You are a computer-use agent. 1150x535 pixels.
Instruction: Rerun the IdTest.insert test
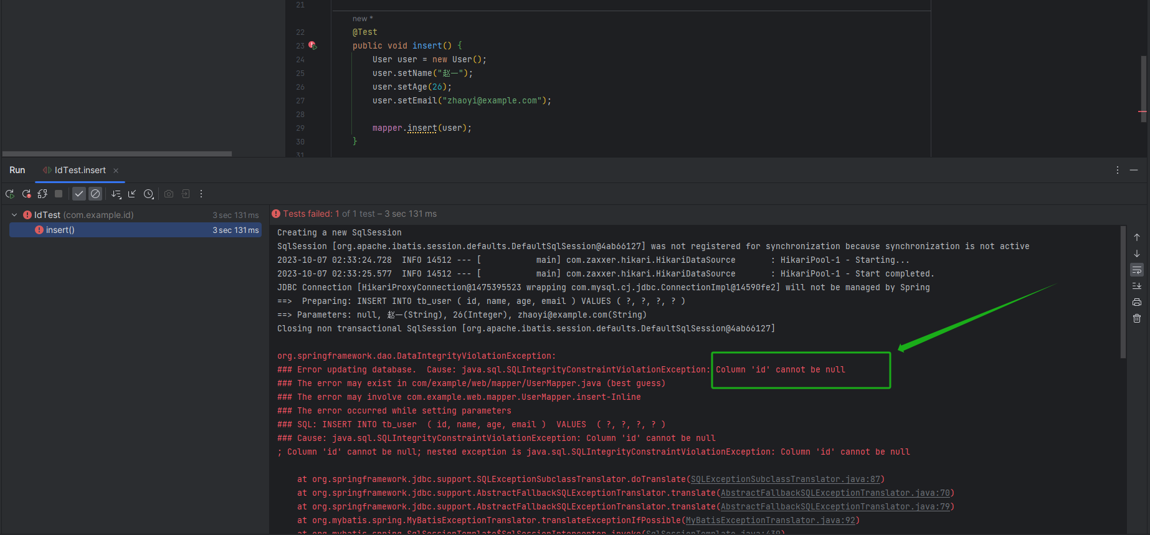(x=10, y=194)
